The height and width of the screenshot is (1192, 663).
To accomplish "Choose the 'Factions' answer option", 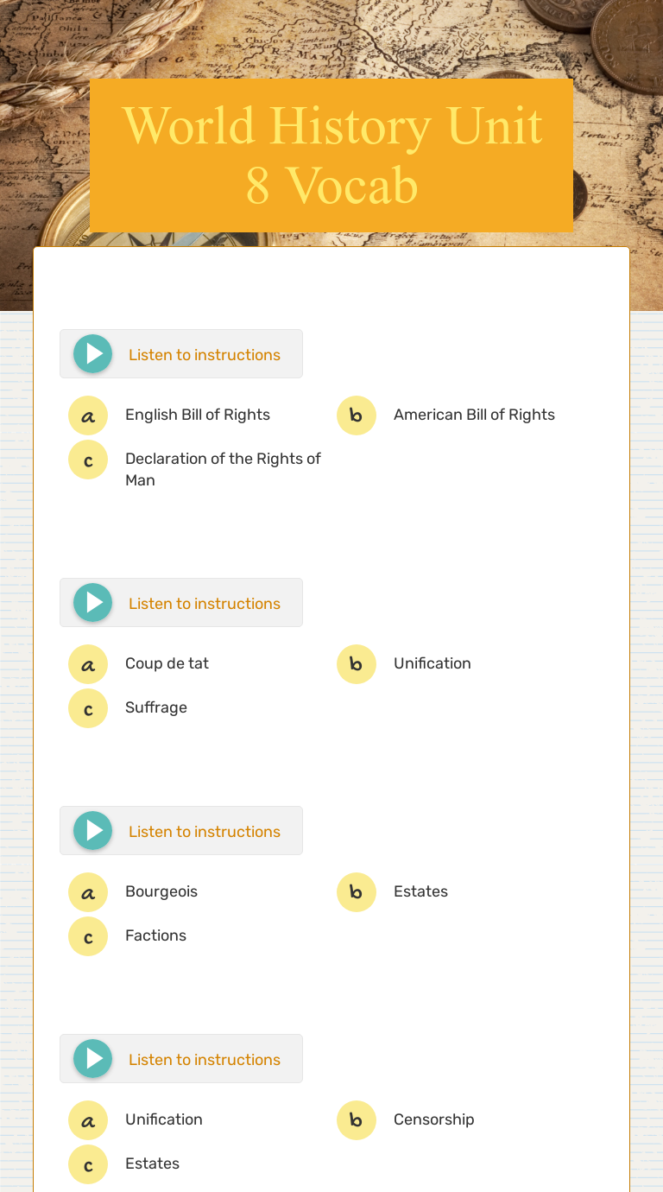I will pos(155,935).
